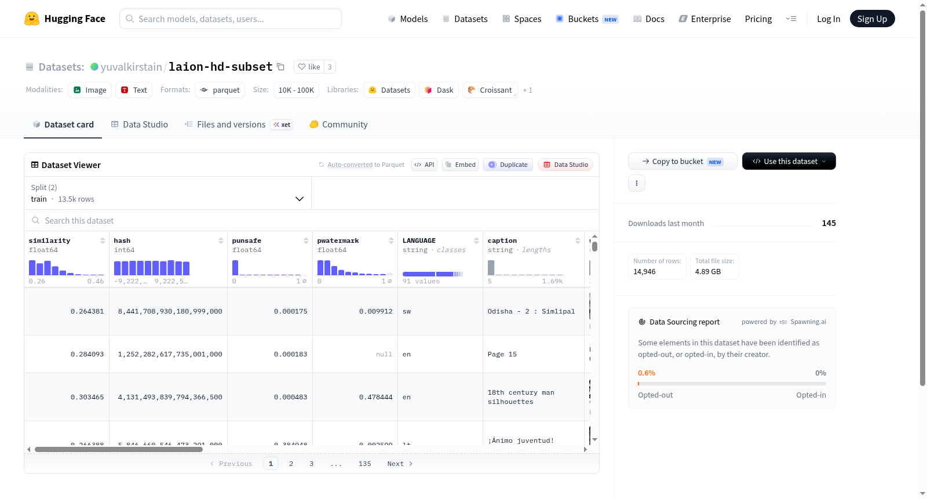Open the Data Studio button in the viewer header
This screenshot has height=499, width=927.
click(565, 165)
